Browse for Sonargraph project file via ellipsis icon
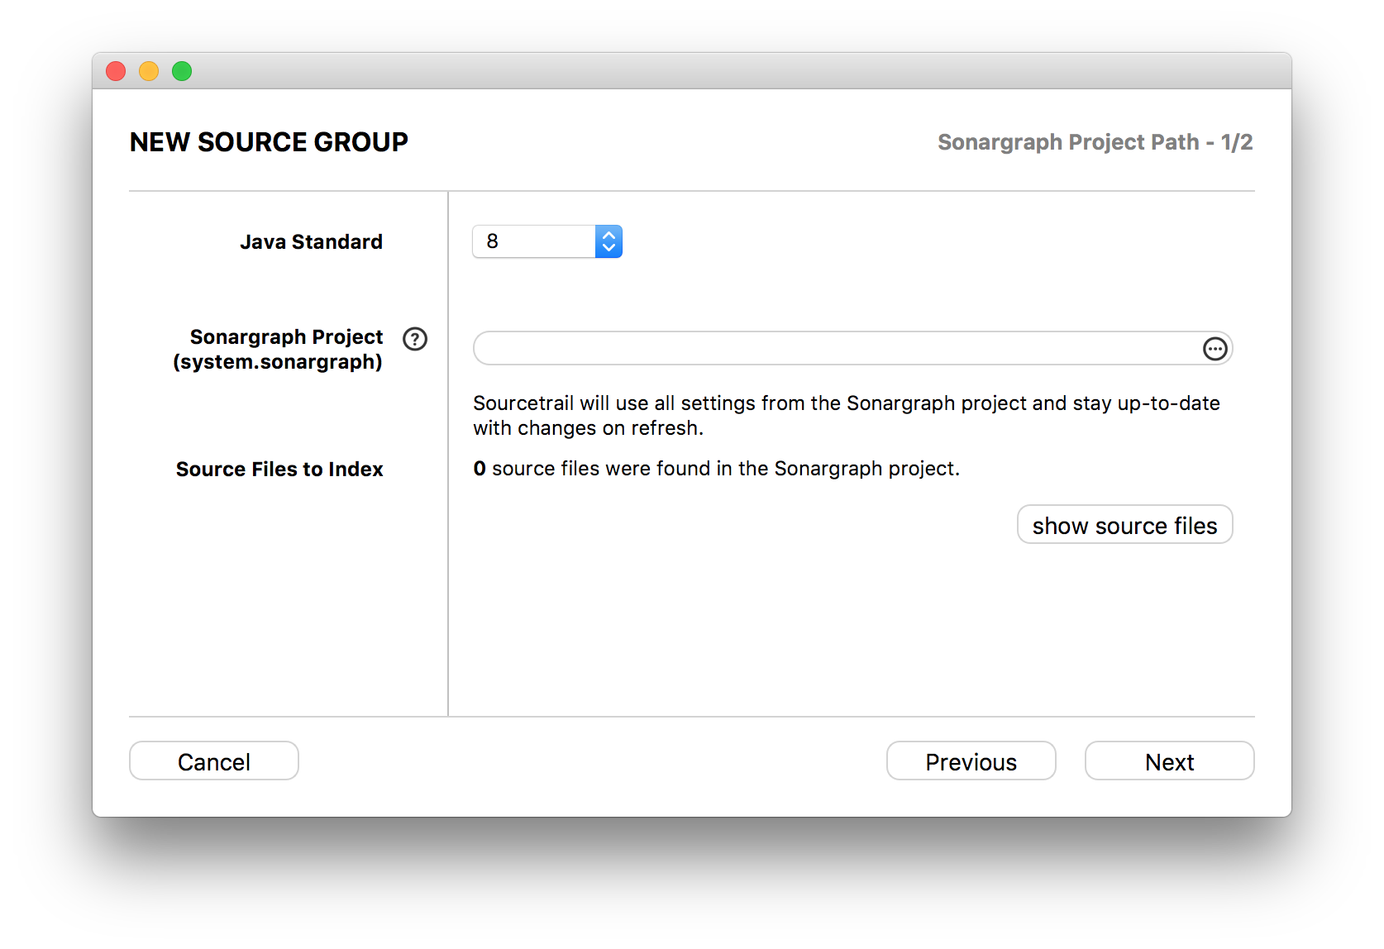1384x949 pixels. [x=1215, y=349]
